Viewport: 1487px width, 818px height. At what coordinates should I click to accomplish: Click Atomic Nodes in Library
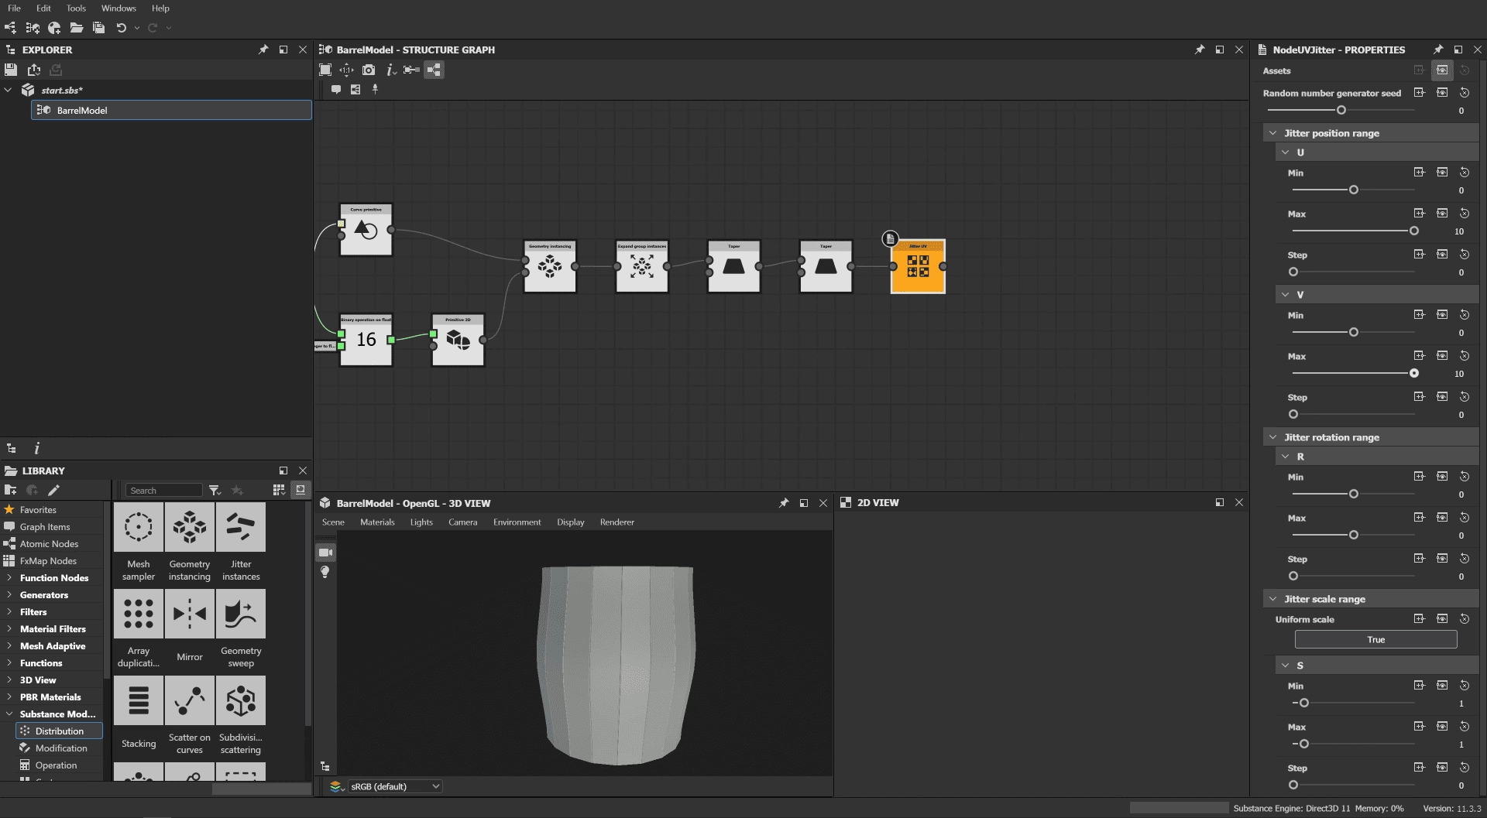pyautogui.click(x=49, y=543)
